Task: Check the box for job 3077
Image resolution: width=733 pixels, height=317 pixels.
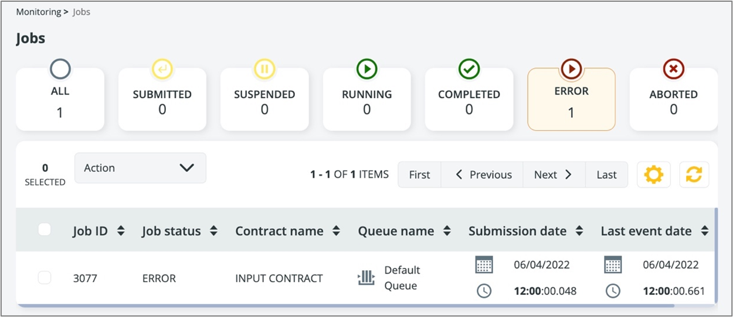Action: click(45, 278)
